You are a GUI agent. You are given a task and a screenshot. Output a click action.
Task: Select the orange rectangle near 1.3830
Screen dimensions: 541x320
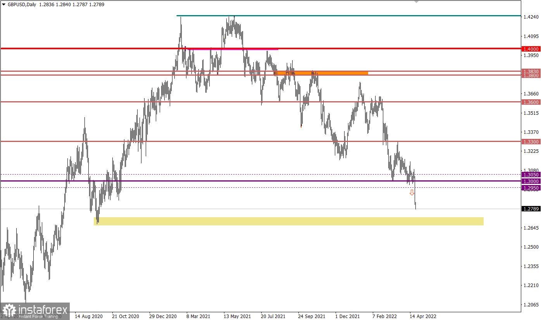tap(322, 73)
